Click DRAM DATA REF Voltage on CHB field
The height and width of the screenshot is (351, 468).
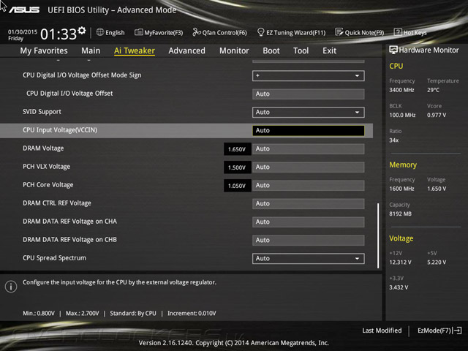(x=309, y=241)
